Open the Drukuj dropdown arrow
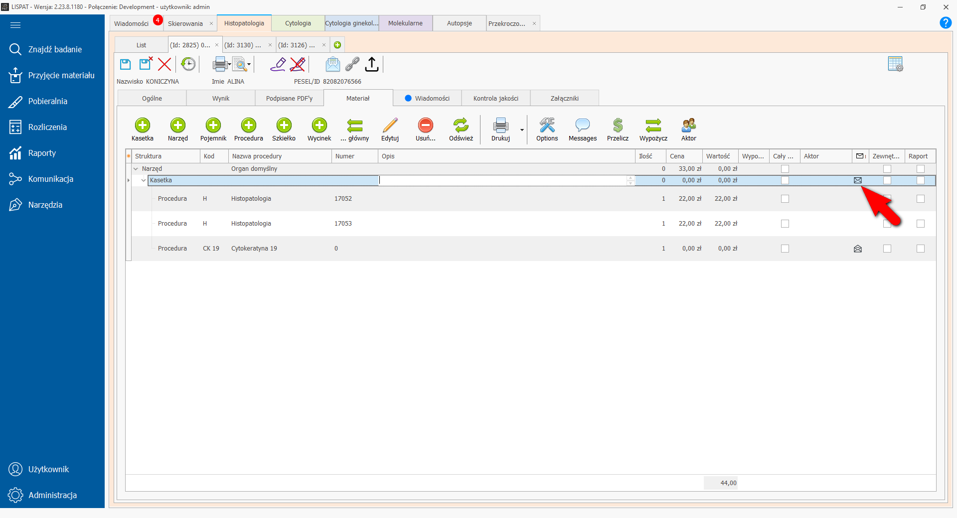 522,130
